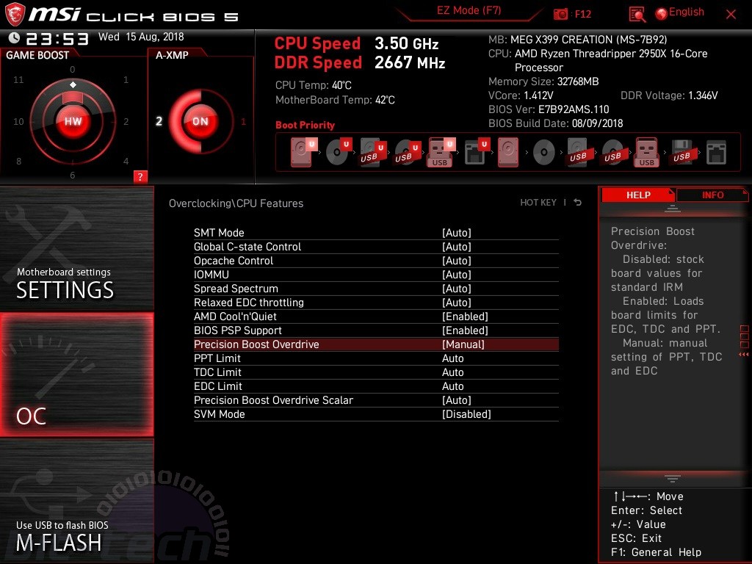
Task: Click the MotherBoard Temp 42°C reading
Action: (335, 100)
